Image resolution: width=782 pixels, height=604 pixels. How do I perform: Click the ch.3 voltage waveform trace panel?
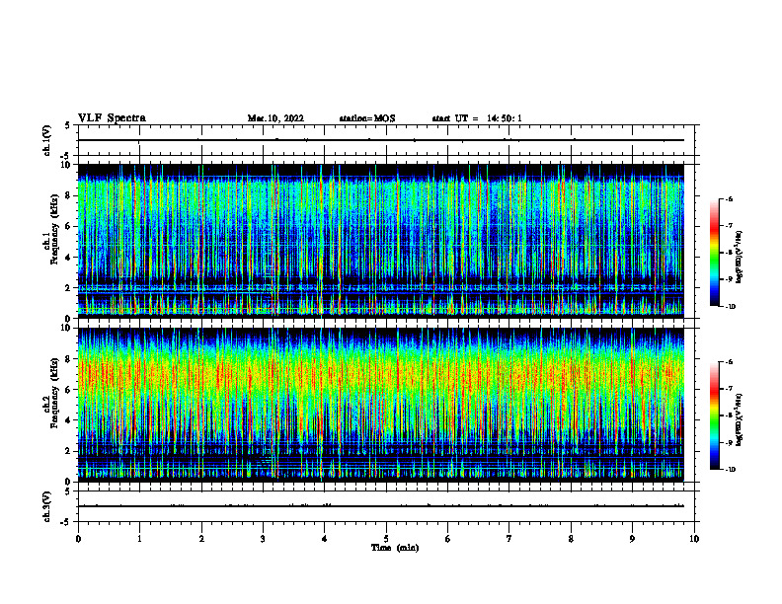[386, 506]
